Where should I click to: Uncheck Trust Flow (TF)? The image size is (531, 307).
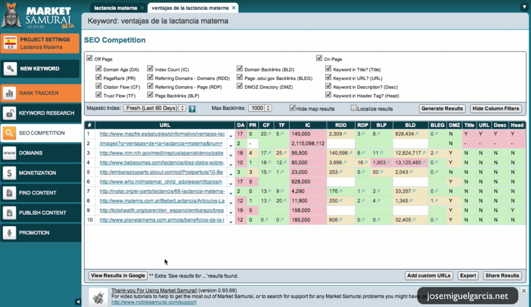(x=99, y=95)
